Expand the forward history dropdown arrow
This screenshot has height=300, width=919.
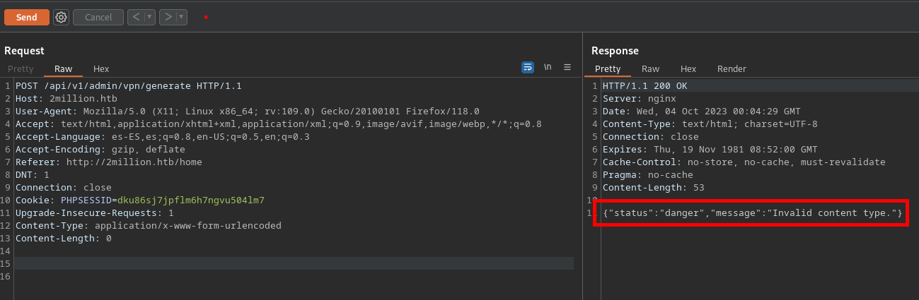(181, 17)
